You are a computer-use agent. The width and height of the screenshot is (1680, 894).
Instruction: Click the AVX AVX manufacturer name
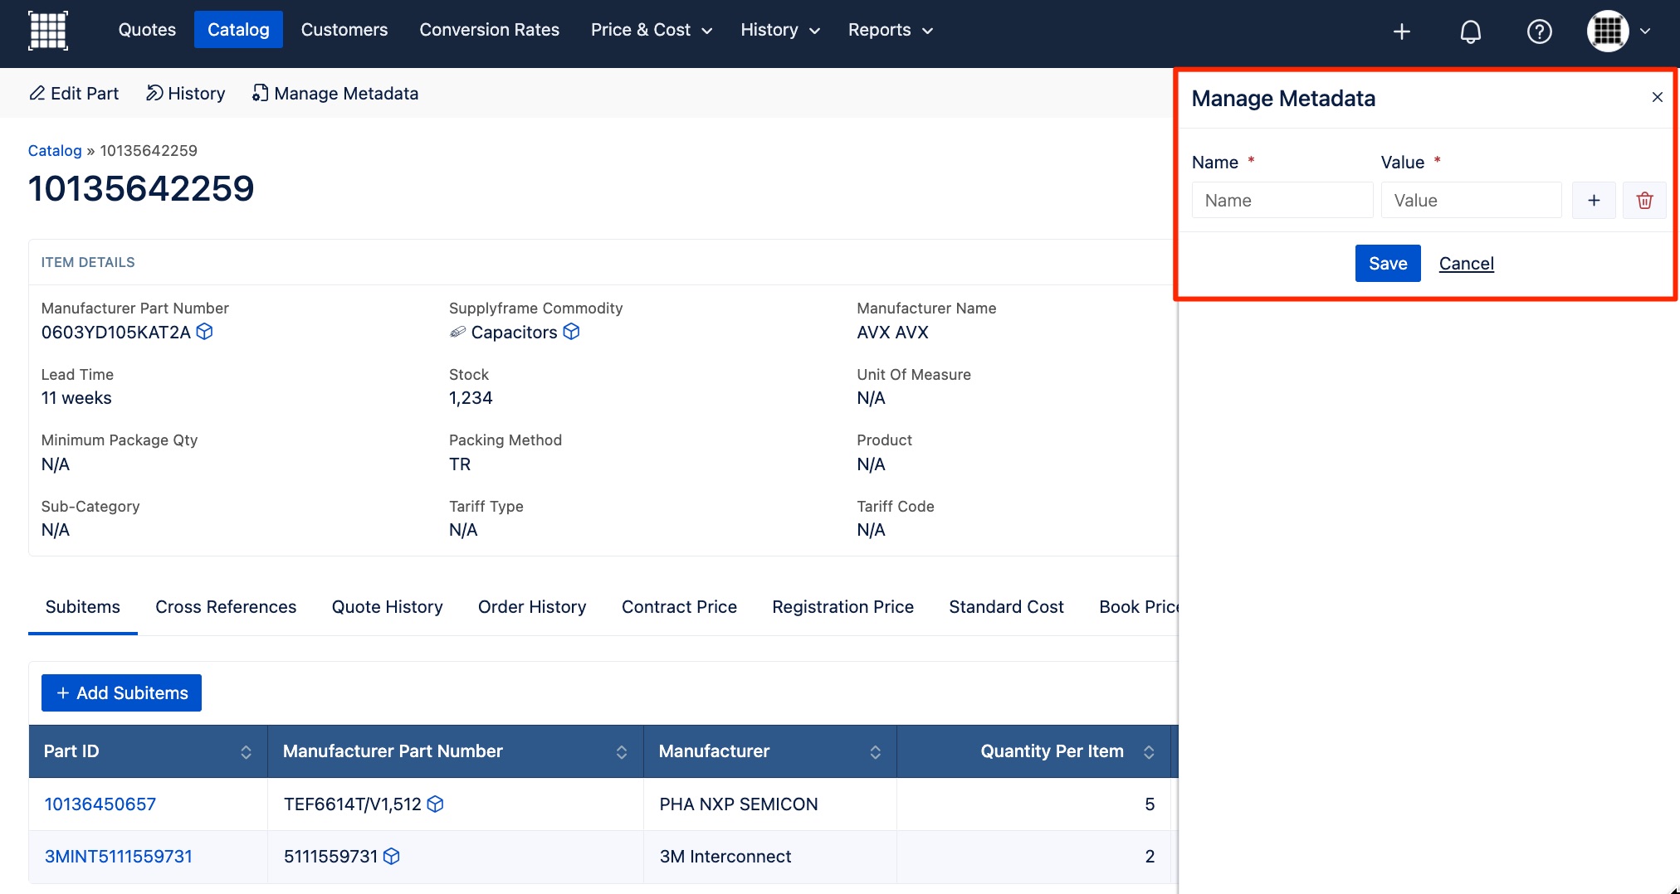pyautogui.click(x=892, y=332)
